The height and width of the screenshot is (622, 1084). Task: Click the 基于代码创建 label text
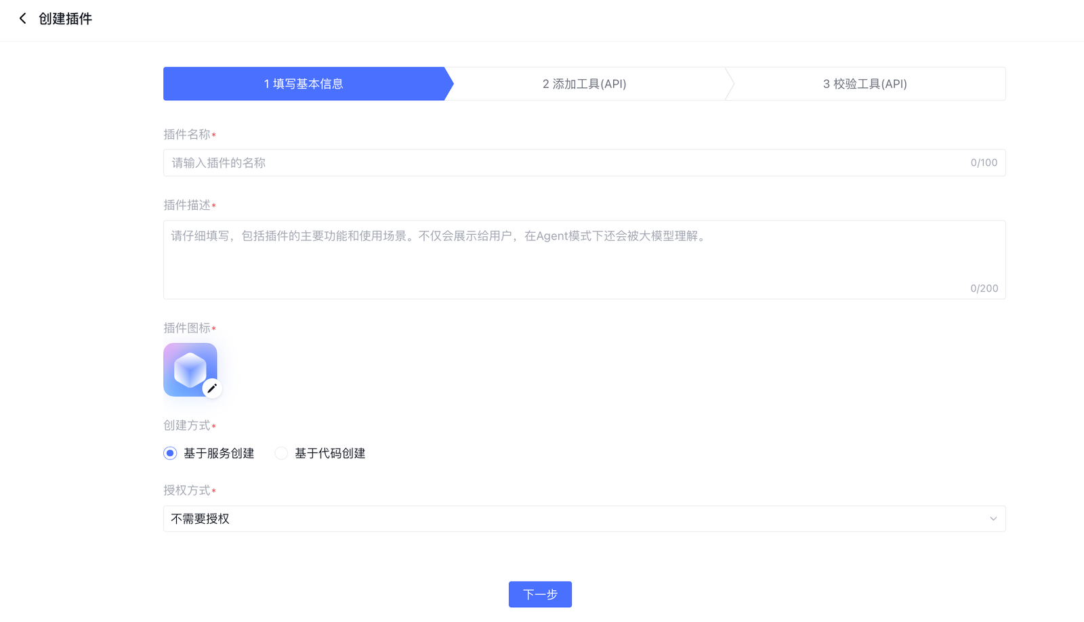click(330, 453)
